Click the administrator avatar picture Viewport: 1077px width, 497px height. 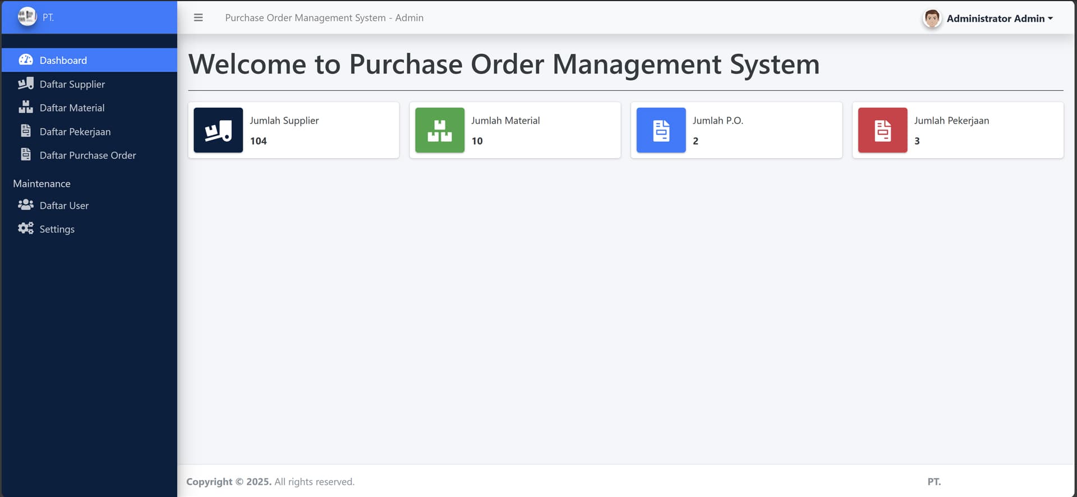tap(932, 19)
